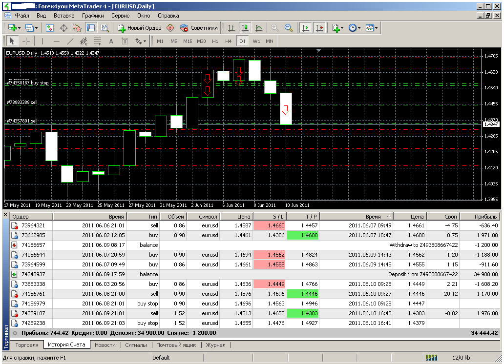Select the Fibonacci retracement tool
The width and height of the screenshot is (504, 364).
(x=97, y=41)
